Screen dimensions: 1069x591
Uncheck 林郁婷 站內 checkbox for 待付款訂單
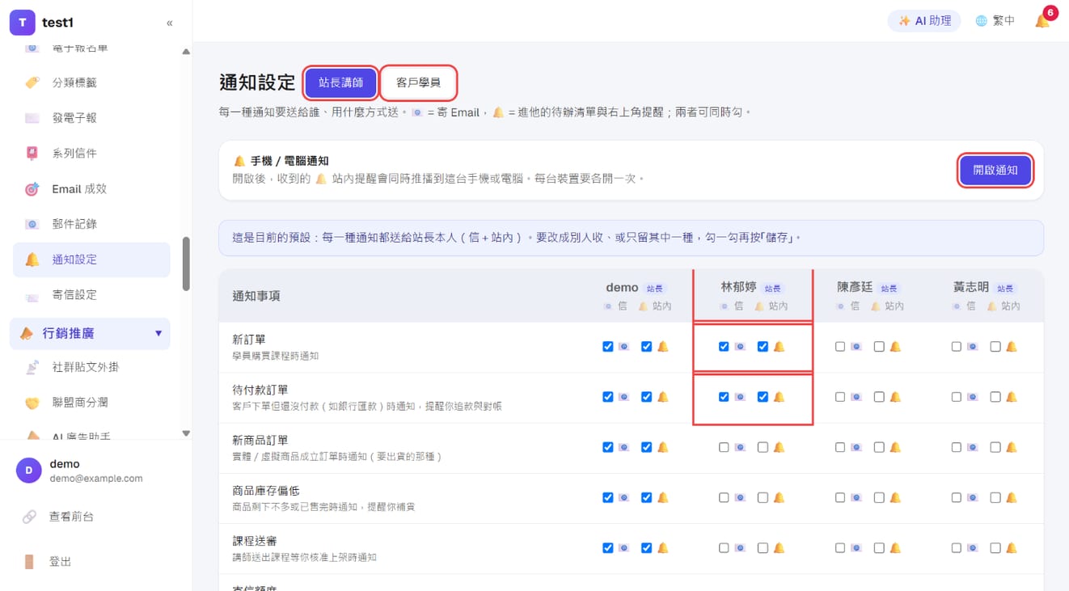coord(763,397)
